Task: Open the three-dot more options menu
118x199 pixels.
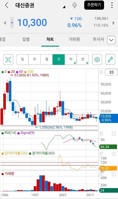Action: [112, 5]
